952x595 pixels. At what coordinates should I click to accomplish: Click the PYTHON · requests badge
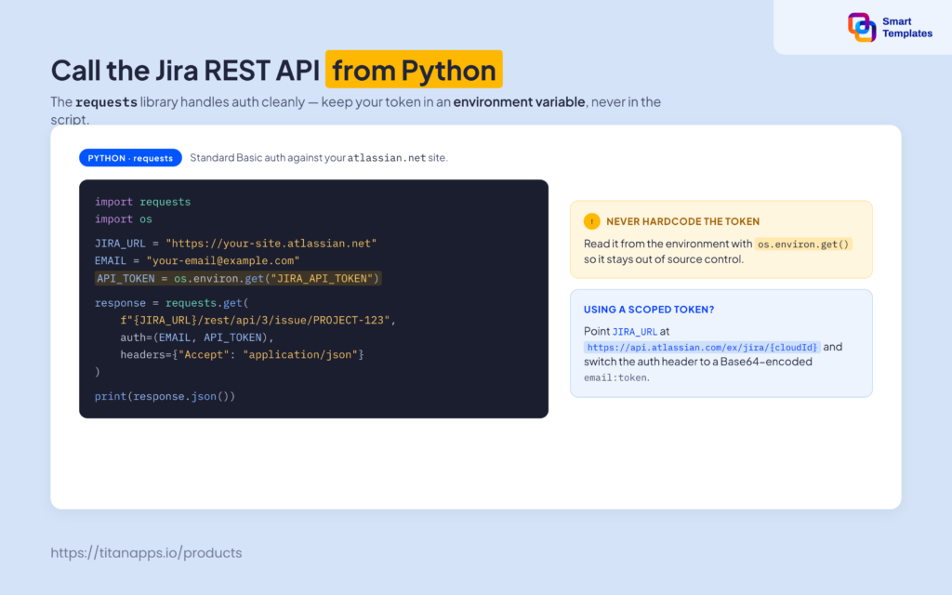click(130, 158)
